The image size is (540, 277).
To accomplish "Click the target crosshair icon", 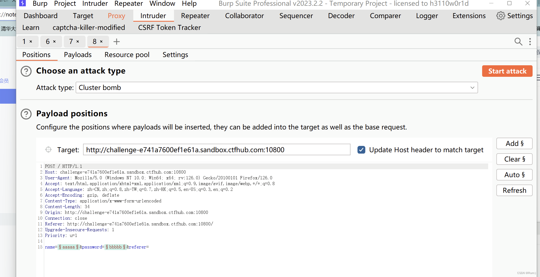I will tap(48, 149).
